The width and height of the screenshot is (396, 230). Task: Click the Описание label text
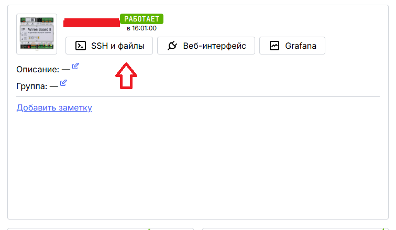click(x=38, y=70)
